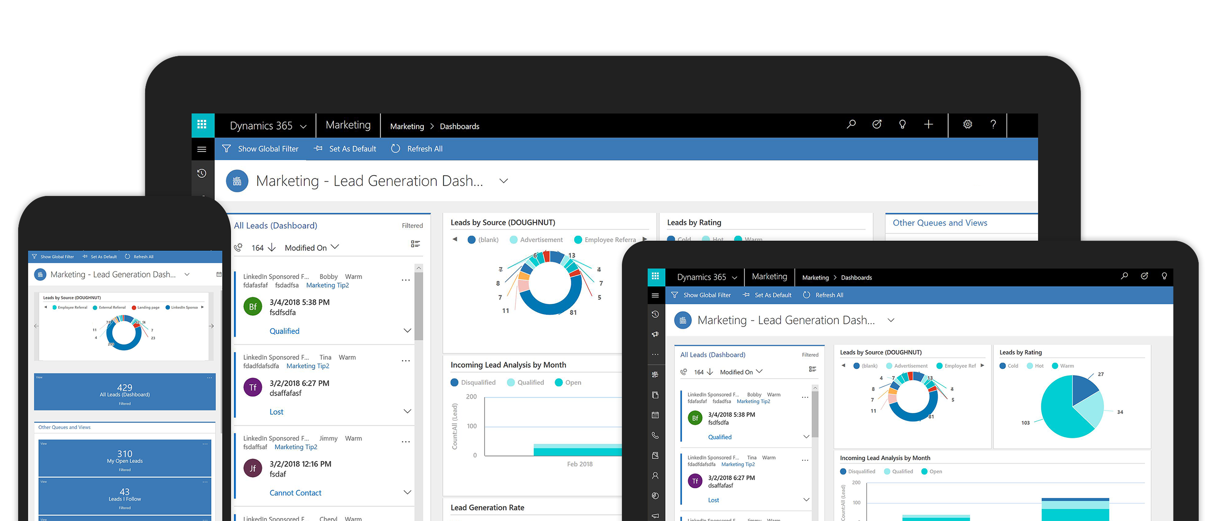Expand the Dynamics 365 dropdown on large tablet

303,126
